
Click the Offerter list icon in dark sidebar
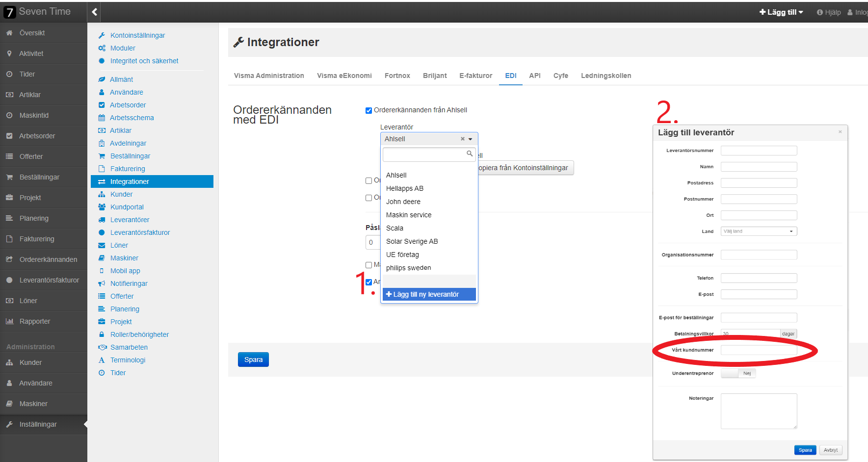tap(9, 156)
